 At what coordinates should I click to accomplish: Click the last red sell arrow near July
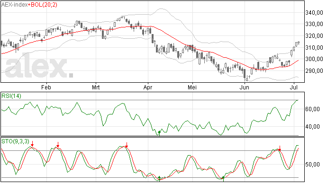[x=280, y=148]
